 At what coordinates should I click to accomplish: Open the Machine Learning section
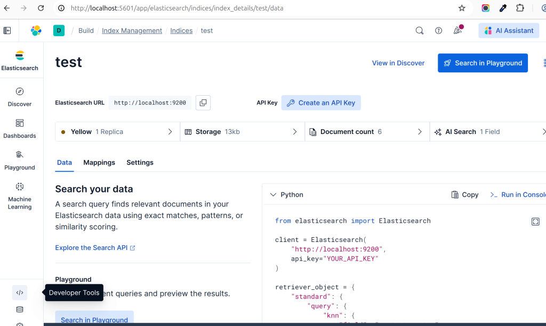click(x=20, y=195)
